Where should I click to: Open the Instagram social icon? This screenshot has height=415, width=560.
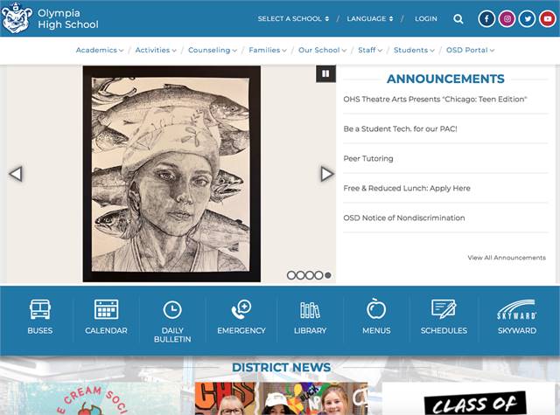507,19
